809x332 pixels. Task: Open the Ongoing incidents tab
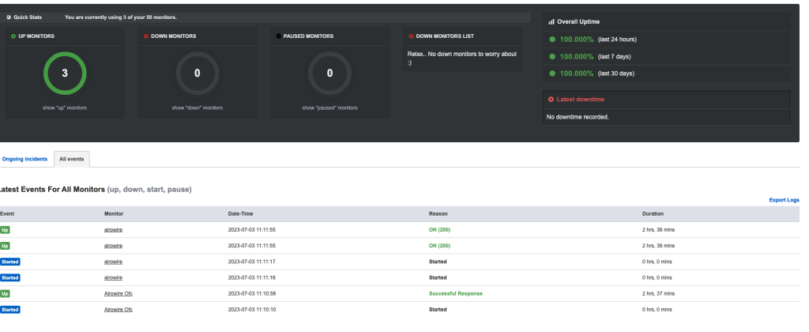tap(24, 159)
